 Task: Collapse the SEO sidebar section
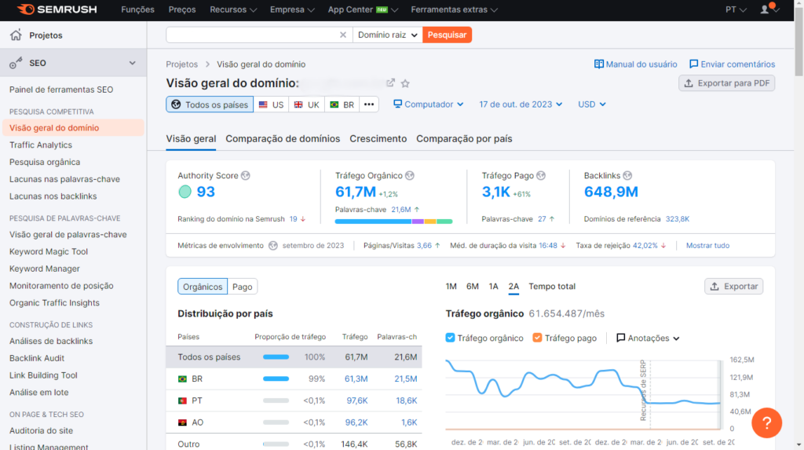click(132, 63)
